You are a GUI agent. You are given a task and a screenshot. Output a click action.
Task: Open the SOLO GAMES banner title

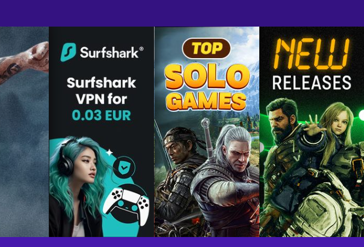(x=207, y=87)
